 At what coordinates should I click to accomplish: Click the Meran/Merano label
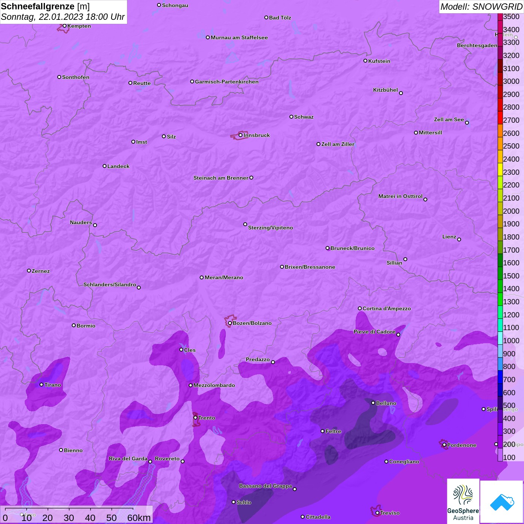pos(224,277)
